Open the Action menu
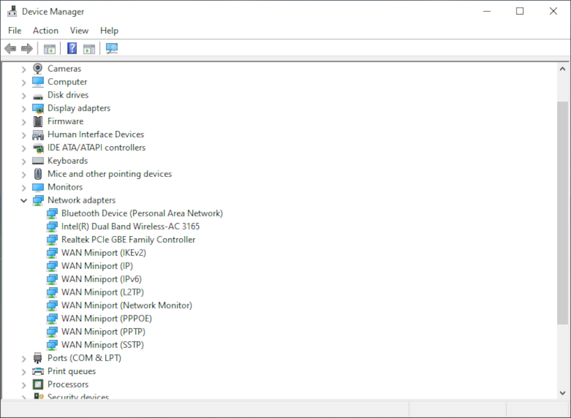Screen dimensions: 571x418 [x=45, y=31]
